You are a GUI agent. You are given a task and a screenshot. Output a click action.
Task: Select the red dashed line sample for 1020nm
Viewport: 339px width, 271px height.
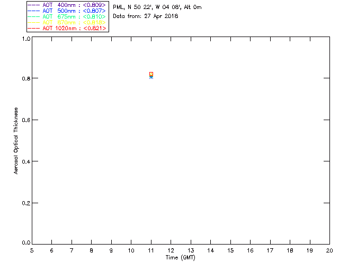tap(34, 28)
